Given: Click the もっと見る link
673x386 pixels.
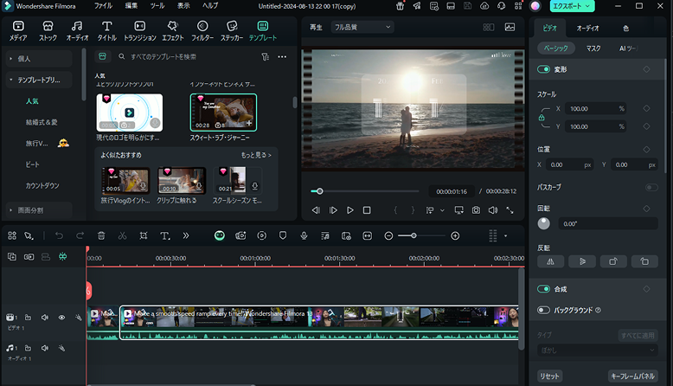Looking at the screenshot, I should (x=256, y=155).
